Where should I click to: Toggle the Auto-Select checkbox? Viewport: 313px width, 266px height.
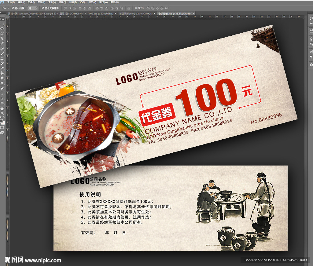[x=13, y=8]
